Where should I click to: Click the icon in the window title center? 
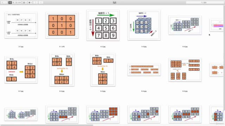pos(115,2)
